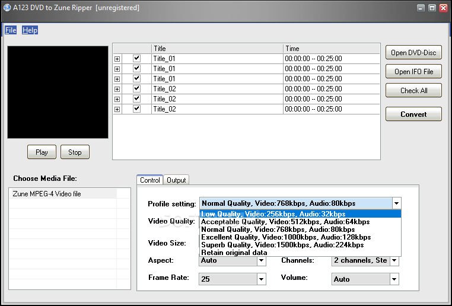Image resolution: width=452 pixels, height=306 pixels.
Task: Click Stop under the video preview
Action: [75, 152]
